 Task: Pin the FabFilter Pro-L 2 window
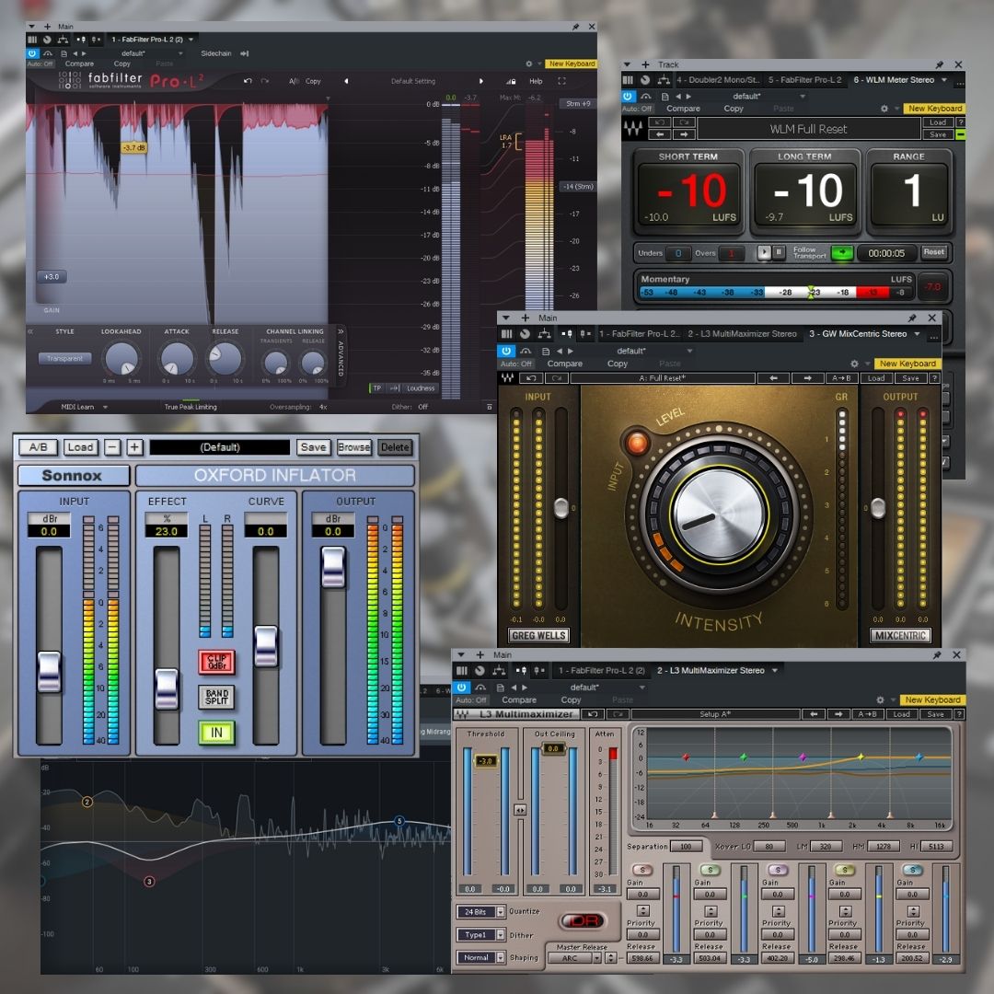pyautogui.click(x=575, y=27)
